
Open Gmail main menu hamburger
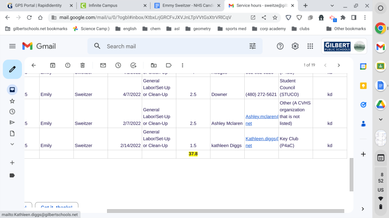point(12,46)
